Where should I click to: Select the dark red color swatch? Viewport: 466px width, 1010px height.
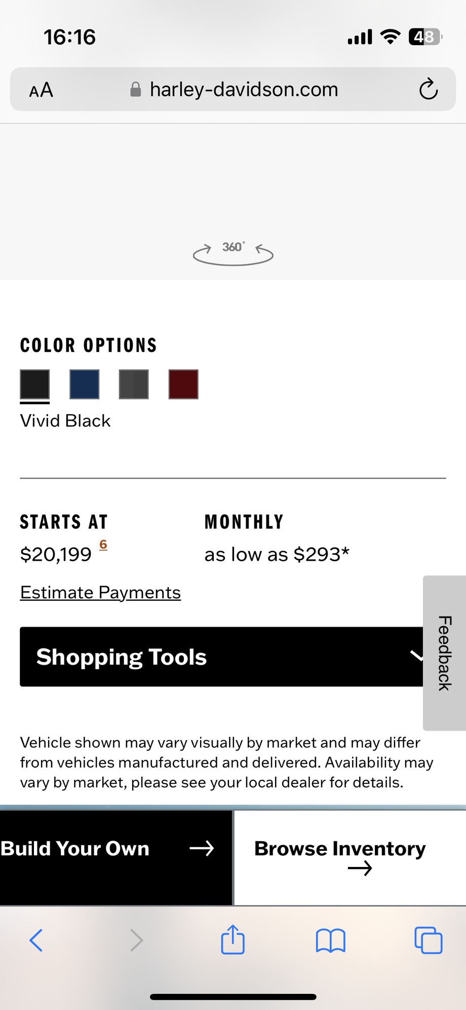pos(183,384)
